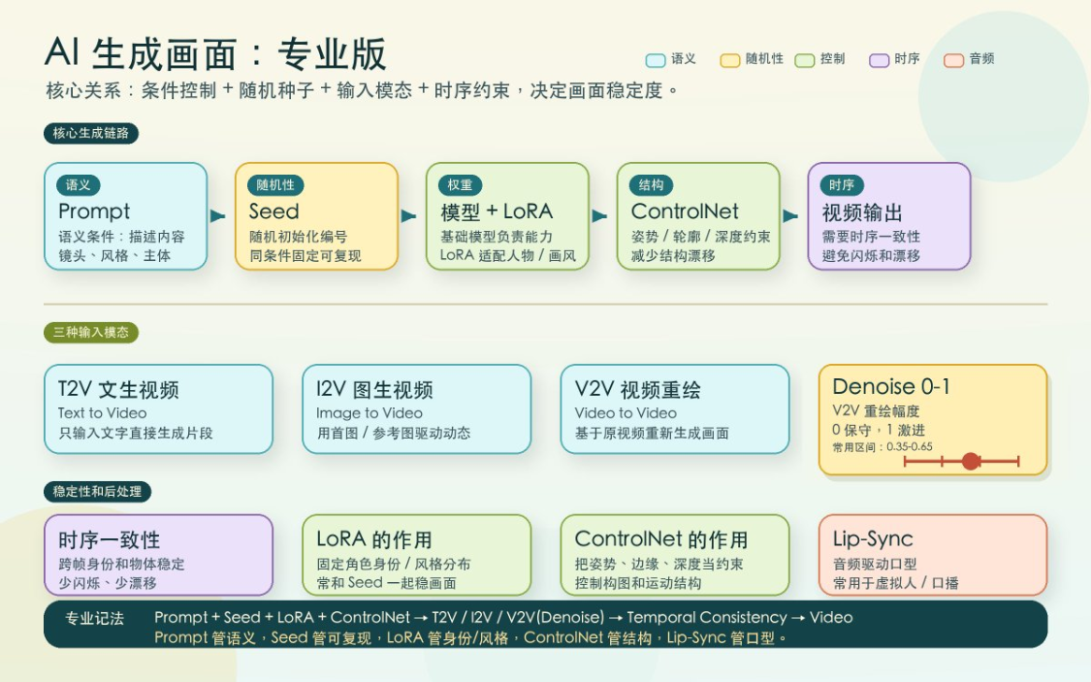Open the V2V 视频重绘 card heading
This screenshot has width=1091, height=682.
637,389
